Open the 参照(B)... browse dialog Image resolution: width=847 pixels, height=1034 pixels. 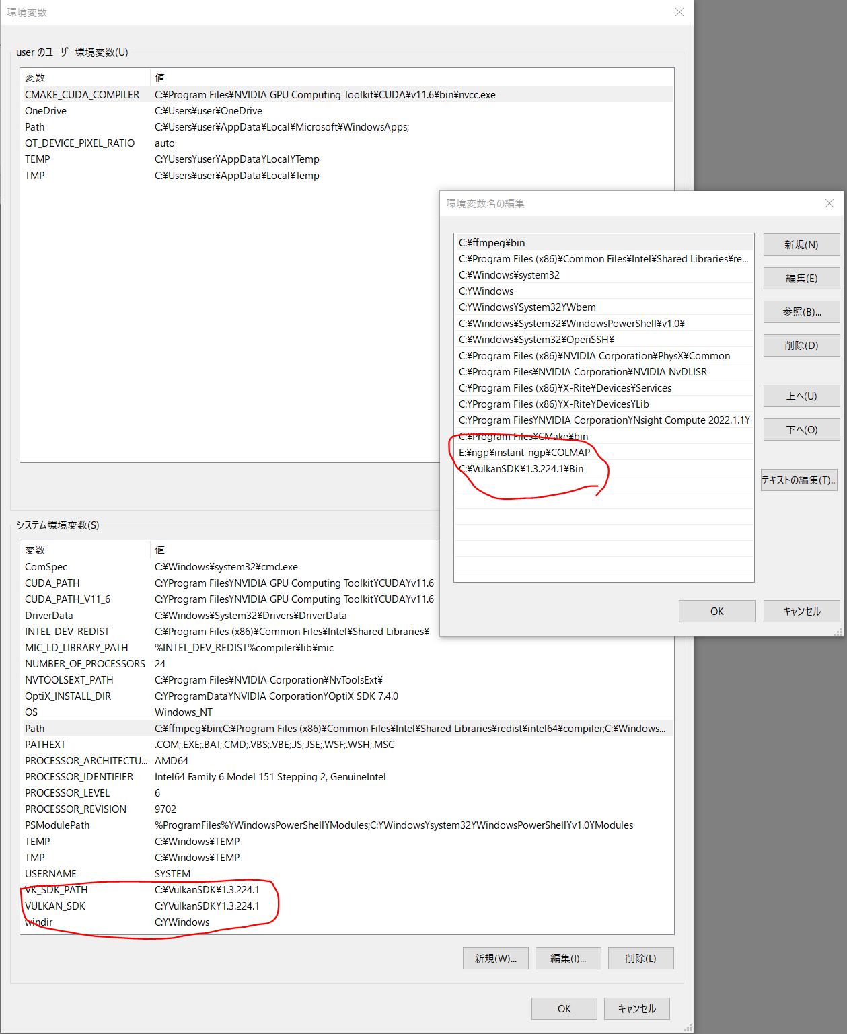click(801, 311)
